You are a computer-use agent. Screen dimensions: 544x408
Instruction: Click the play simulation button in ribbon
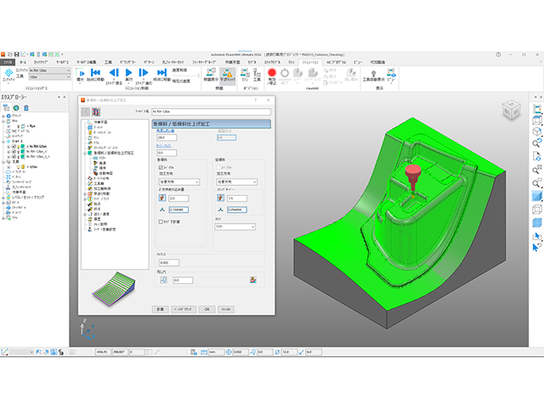[129, 73]
